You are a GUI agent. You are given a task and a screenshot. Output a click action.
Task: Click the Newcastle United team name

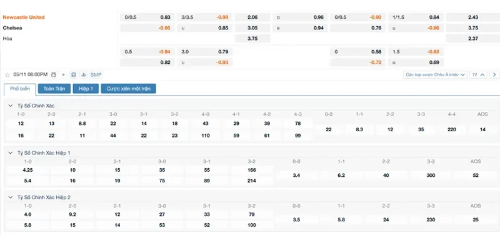[24, 17]
